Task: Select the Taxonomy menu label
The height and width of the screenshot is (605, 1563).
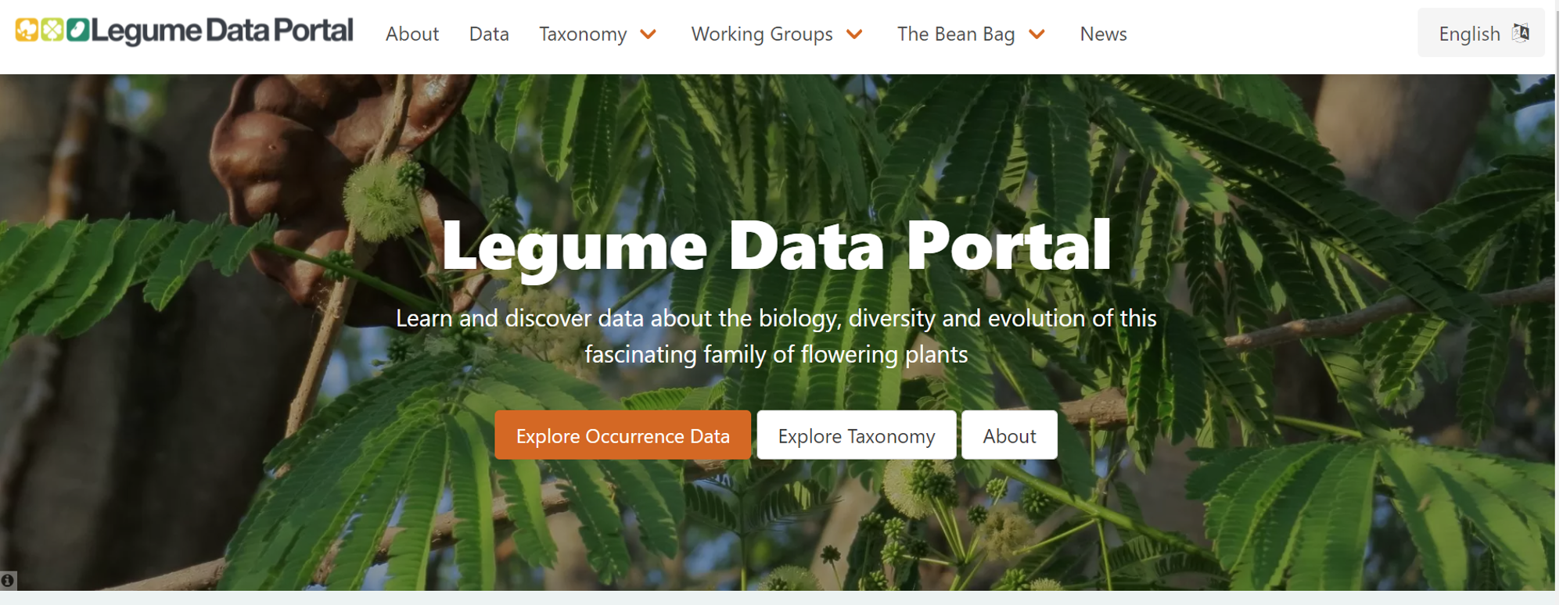Action: pos(583,34)
